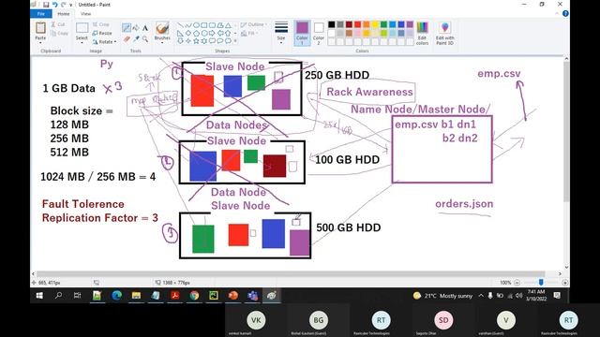Open the Select dropdown arrow
This screenshot has height=337, width=600.
click(82, 43)
